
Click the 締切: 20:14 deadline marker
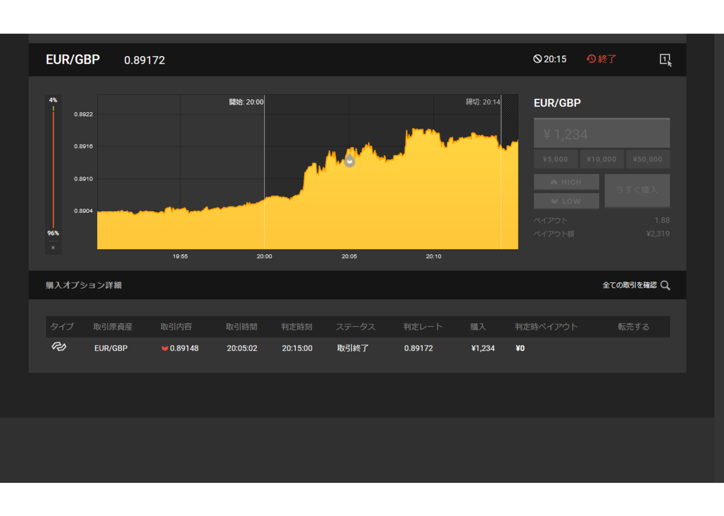pyautogui.click(x=483, y=102)
